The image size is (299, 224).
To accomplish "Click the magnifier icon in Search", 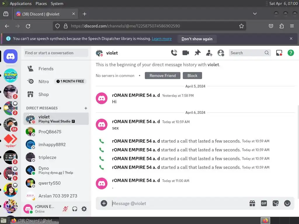I will [267, 53].
